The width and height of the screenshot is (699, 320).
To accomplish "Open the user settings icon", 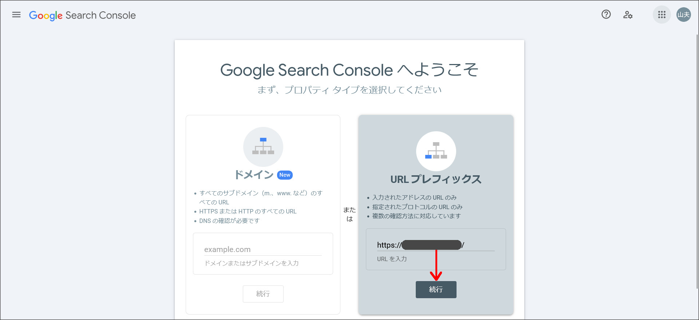I will click(x=628, y=15).
